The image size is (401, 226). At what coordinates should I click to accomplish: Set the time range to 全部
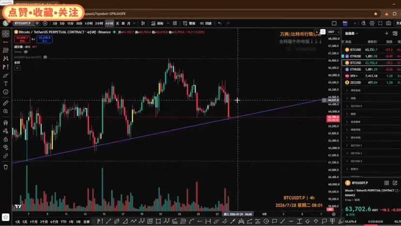86,222
